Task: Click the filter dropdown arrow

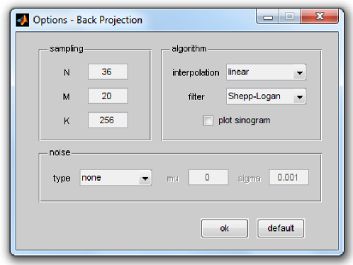Action: point(300,97)
